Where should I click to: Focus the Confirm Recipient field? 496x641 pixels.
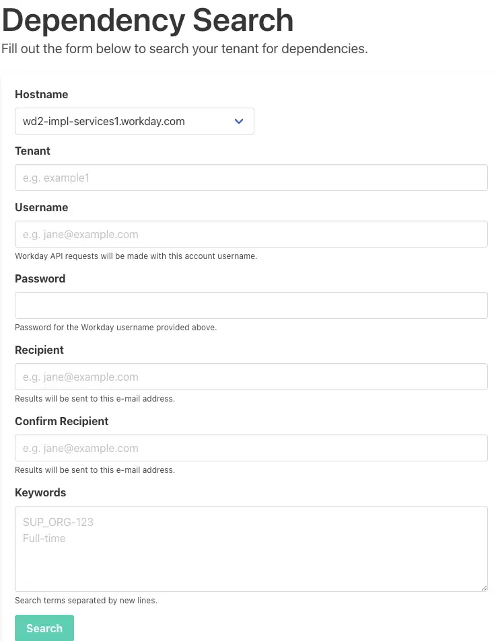pos(251,448)
